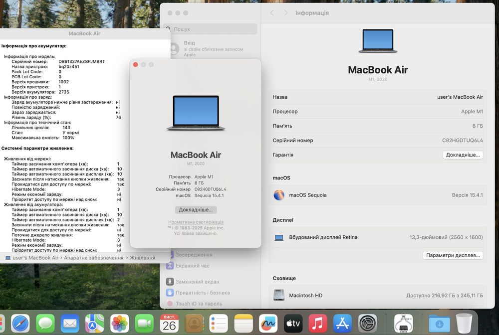Launch Reminders from the Dock
Image resolution: width=499 pixels, height=335 pixels.
tap(219, 323)
